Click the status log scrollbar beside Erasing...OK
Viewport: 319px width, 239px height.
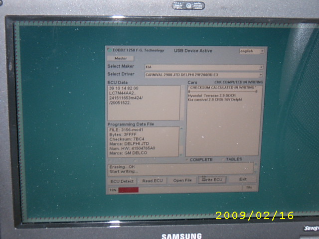click(256, 168)
